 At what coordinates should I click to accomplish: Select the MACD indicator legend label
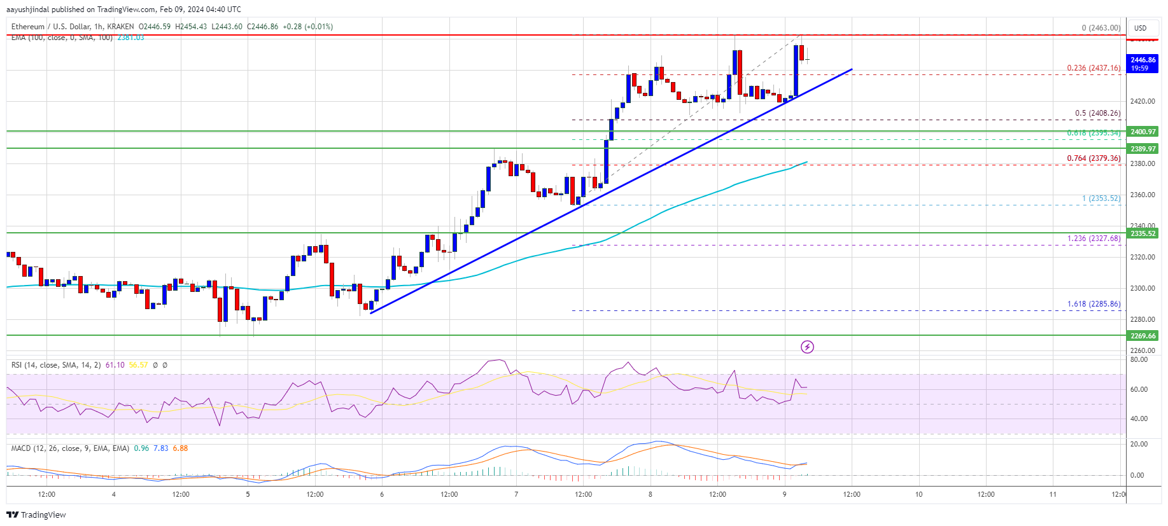pyautogui.click(x=70, y=448)
